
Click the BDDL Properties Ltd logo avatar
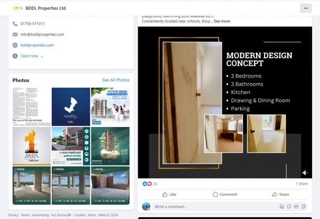tap(18, 8)
